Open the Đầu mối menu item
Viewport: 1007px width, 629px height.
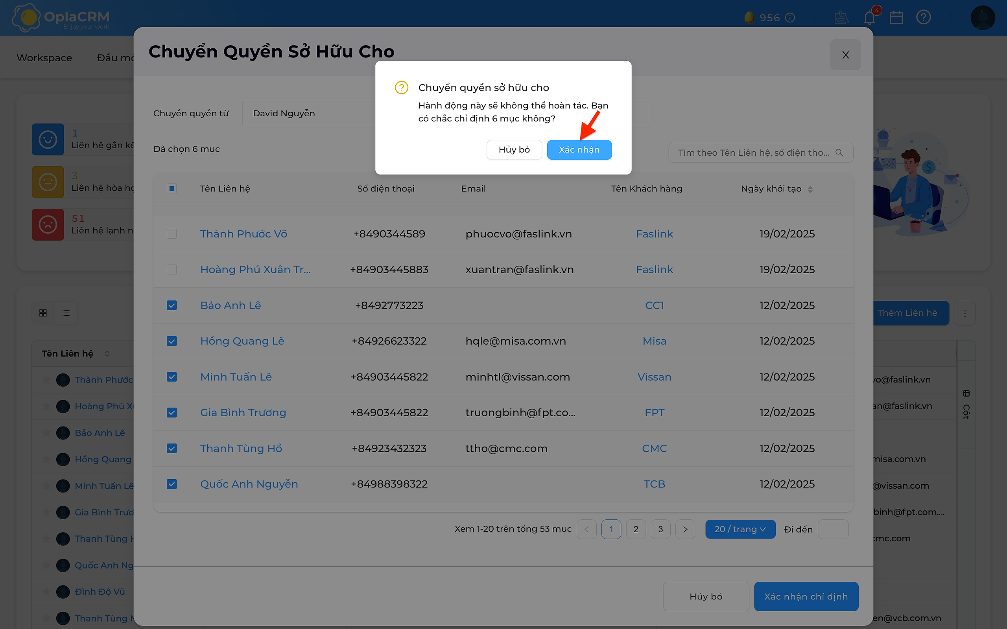click(x=115, y=58)
